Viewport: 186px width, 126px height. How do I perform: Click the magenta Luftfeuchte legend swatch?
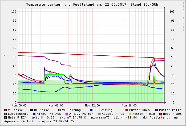click(5, 114)
